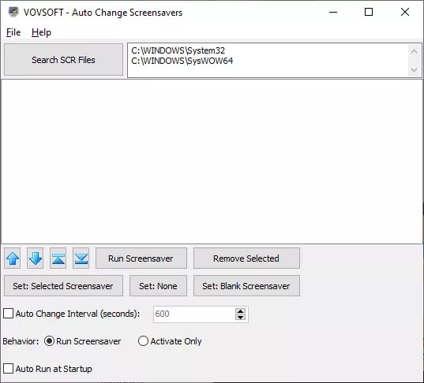This screenshot has width=424, height=383.
Task: Select the Activate Only radio button
Action: pos(143,341)
